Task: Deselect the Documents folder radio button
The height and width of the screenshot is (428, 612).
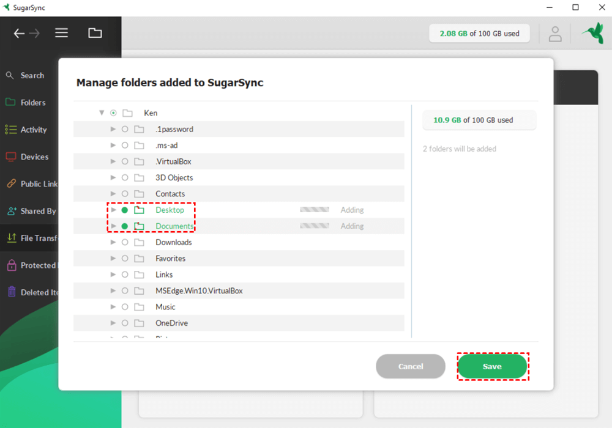Action: [125, 226]
